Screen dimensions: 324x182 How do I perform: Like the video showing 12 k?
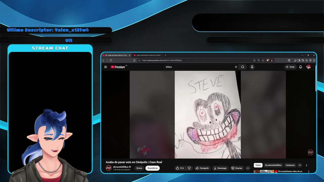(180, 168)
